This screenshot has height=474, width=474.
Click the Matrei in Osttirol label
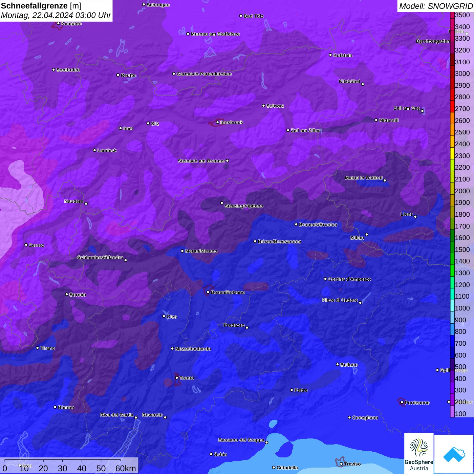pyautogui.click(x=364, y=178)
